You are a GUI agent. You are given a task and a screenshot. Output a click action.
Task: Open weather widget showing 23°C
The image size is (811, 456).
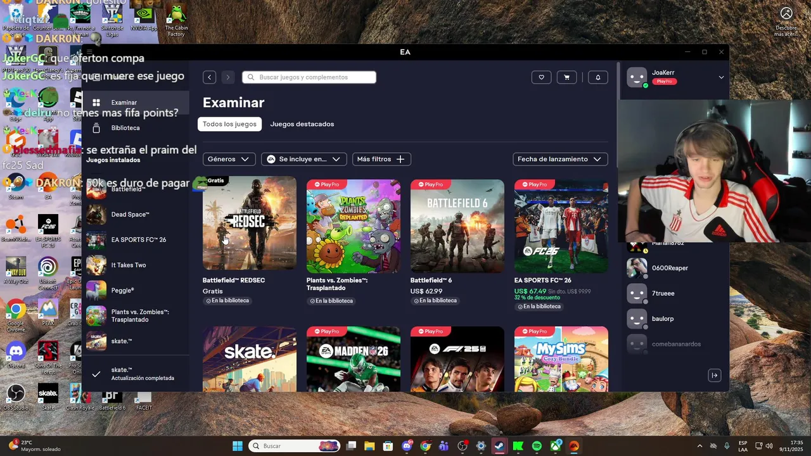[x=35, y=446]
